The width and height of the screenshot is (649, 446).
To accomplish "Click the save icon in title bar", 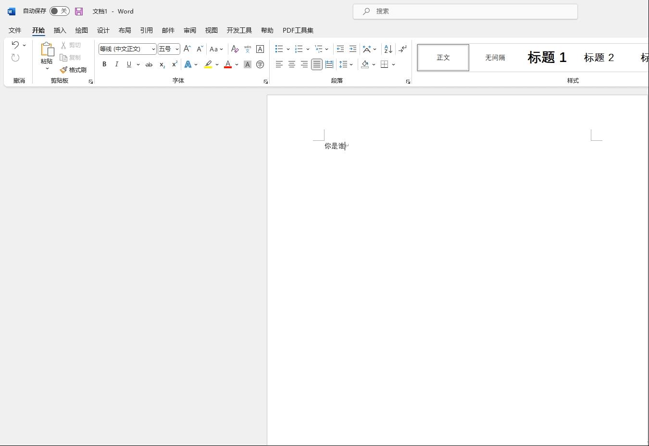I will 79,11.
